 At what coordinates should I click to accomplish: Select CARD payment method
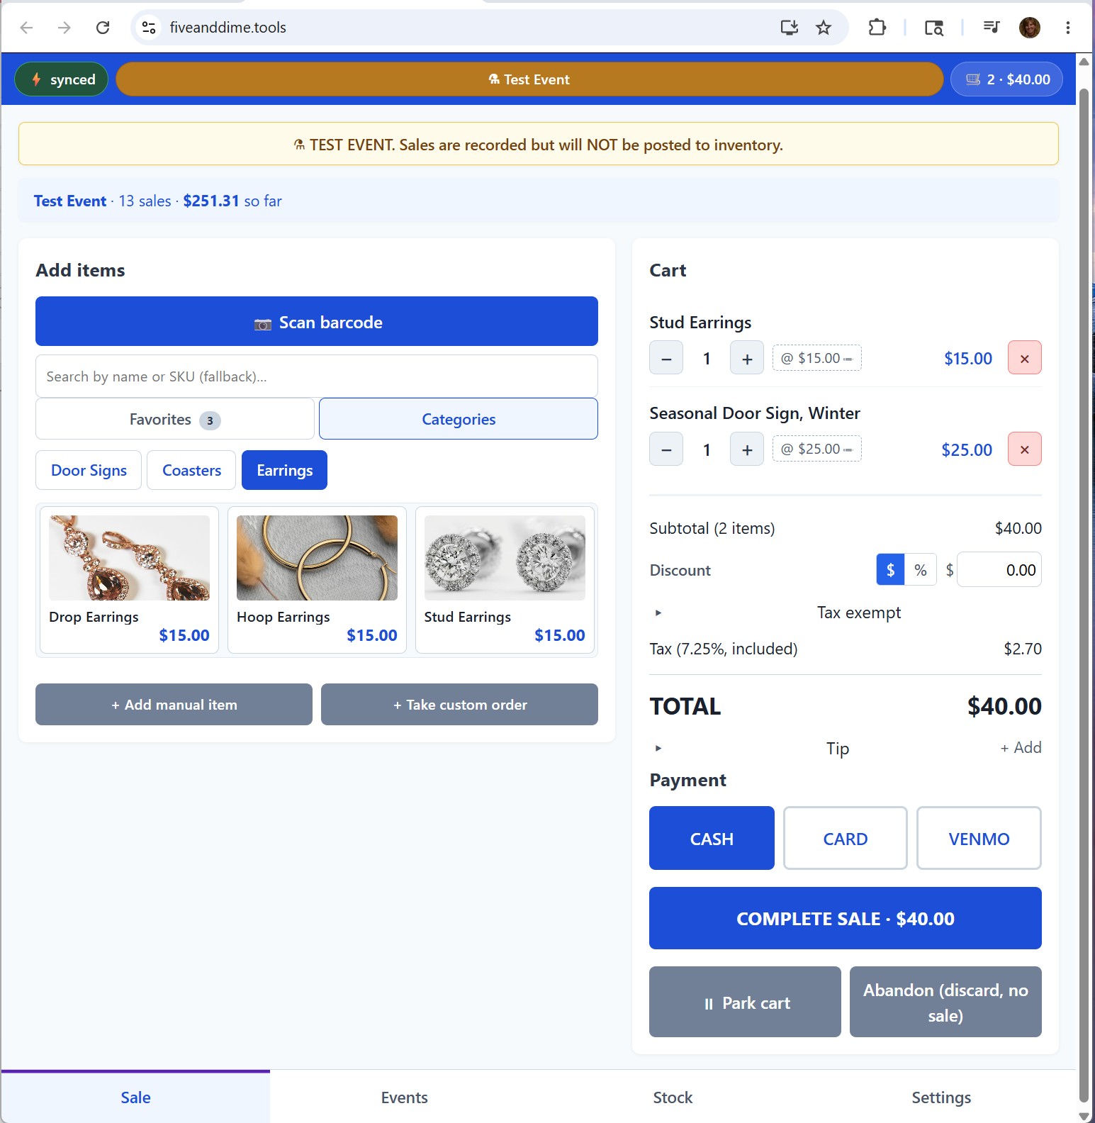[x=846, y=839]
